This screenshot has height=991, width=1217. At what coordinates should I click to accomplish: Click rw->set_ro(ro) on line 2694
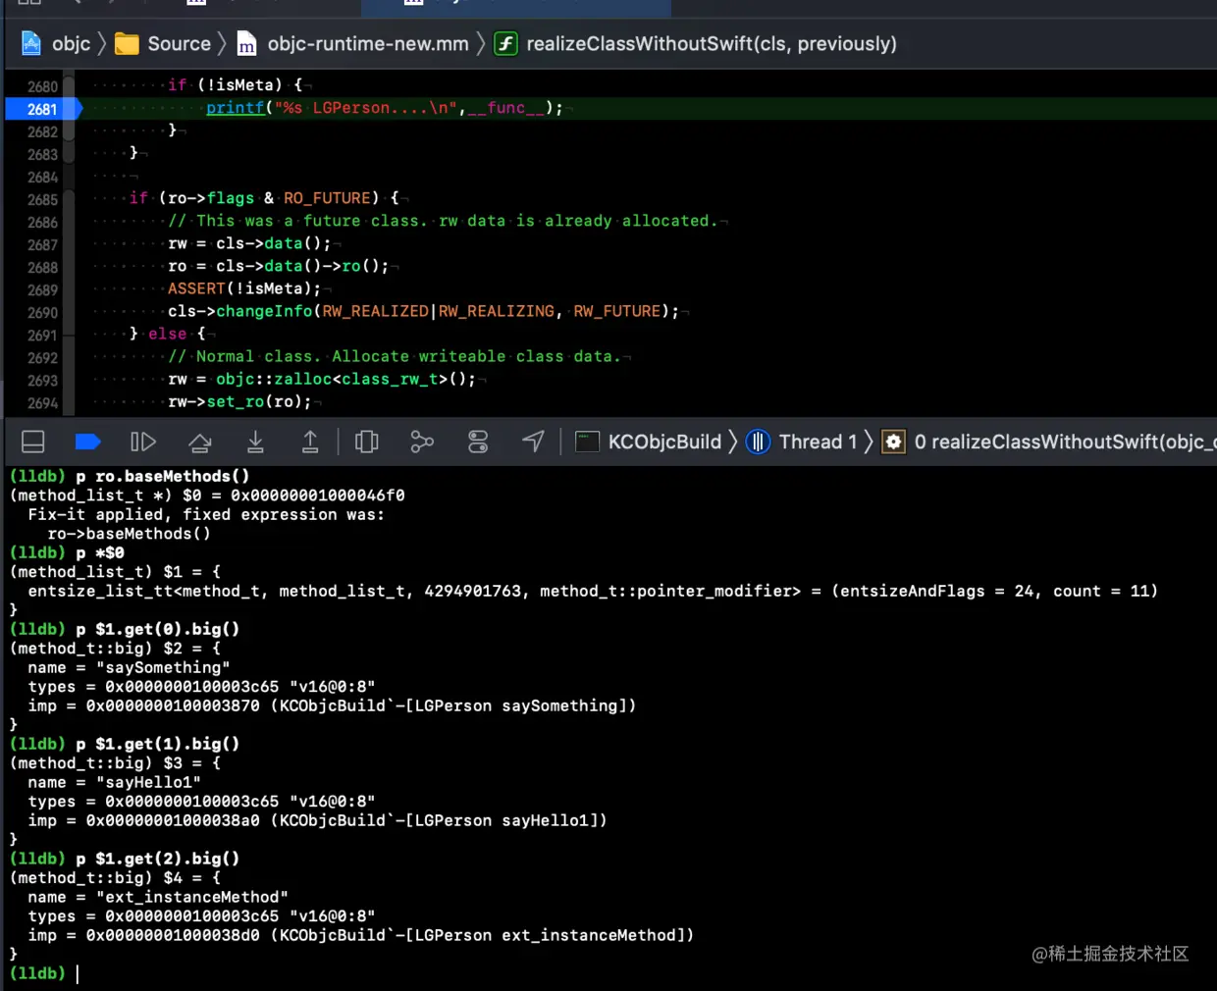[x=239, y=401]
